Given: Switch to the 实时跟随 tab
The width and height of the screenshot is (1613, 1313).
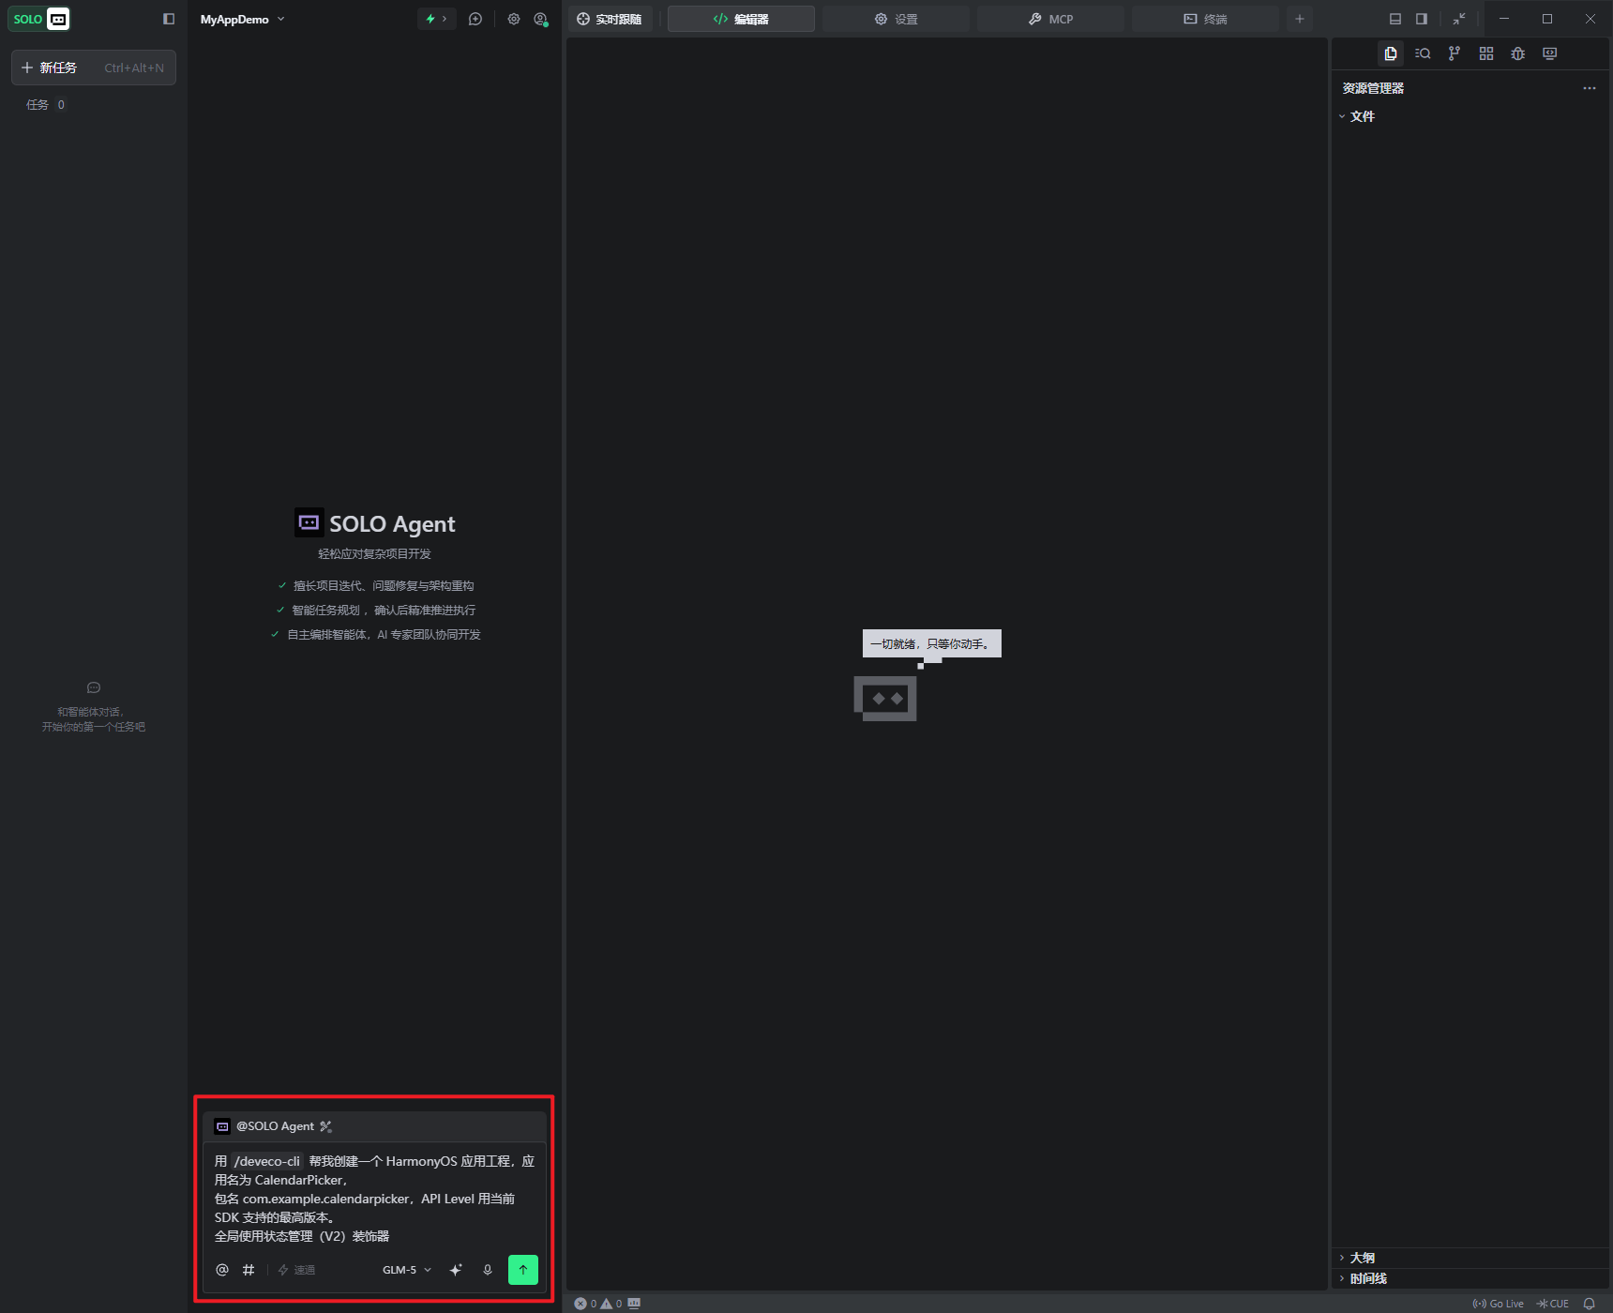Looking at the screenshot, I should click(x=610, y=19).
